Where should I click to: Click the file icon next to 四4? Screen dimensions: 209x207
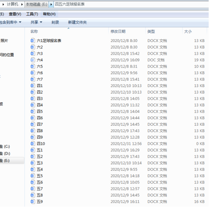[x=33, y=105]
